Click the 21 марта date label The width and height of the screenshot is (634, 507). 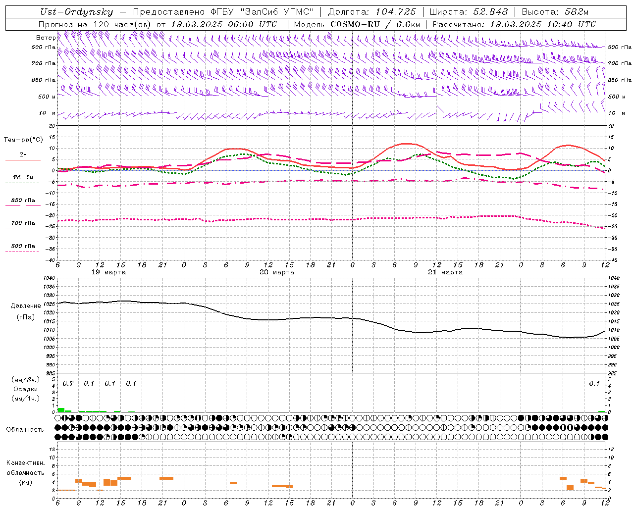click(446, 272)
